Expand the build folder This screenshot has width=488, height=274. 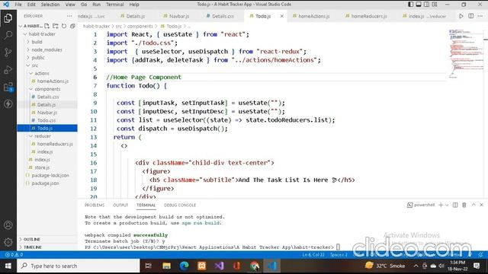[37, 42]
